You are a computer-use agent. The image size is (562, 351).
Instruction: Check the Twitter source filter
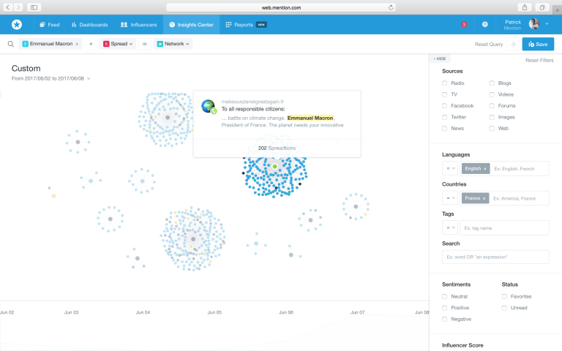pyautogui.click(x=444, y=117)
